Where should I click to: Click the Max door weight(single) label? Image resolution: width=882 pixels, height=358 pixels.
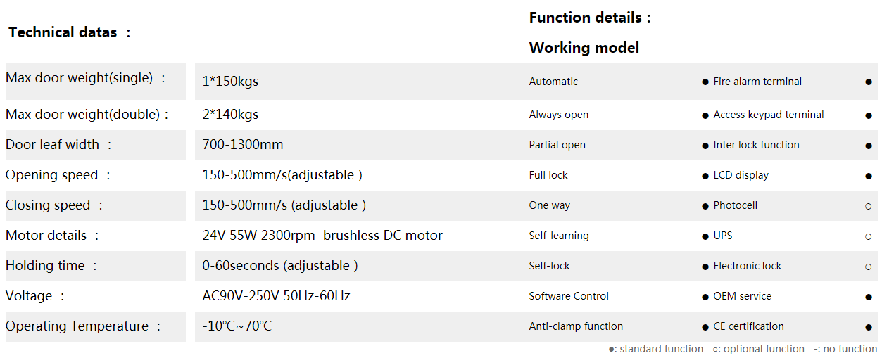79,78
